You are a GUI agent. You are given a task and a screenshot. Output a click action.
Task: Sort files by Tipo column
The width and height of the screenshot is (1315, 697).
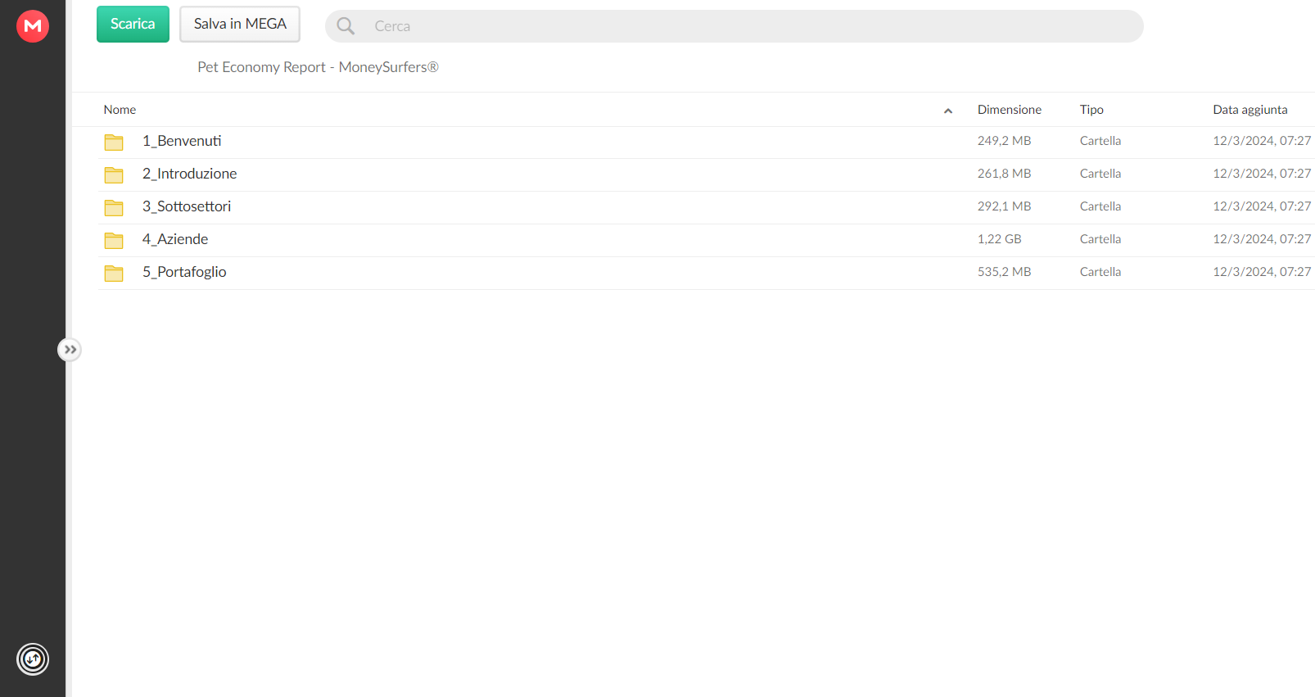coord(1091,110)
